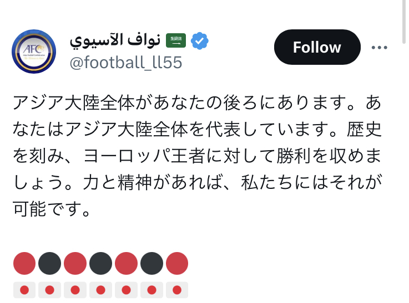Image resolution: width=409 pixels, height=303 pixels.
Task: Select the sixth Japan flag emoji
Action: pos(152,290)
